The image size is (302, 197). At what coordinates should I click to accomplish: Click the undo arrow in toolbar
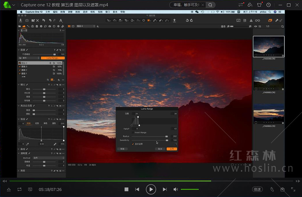point(50,20)
